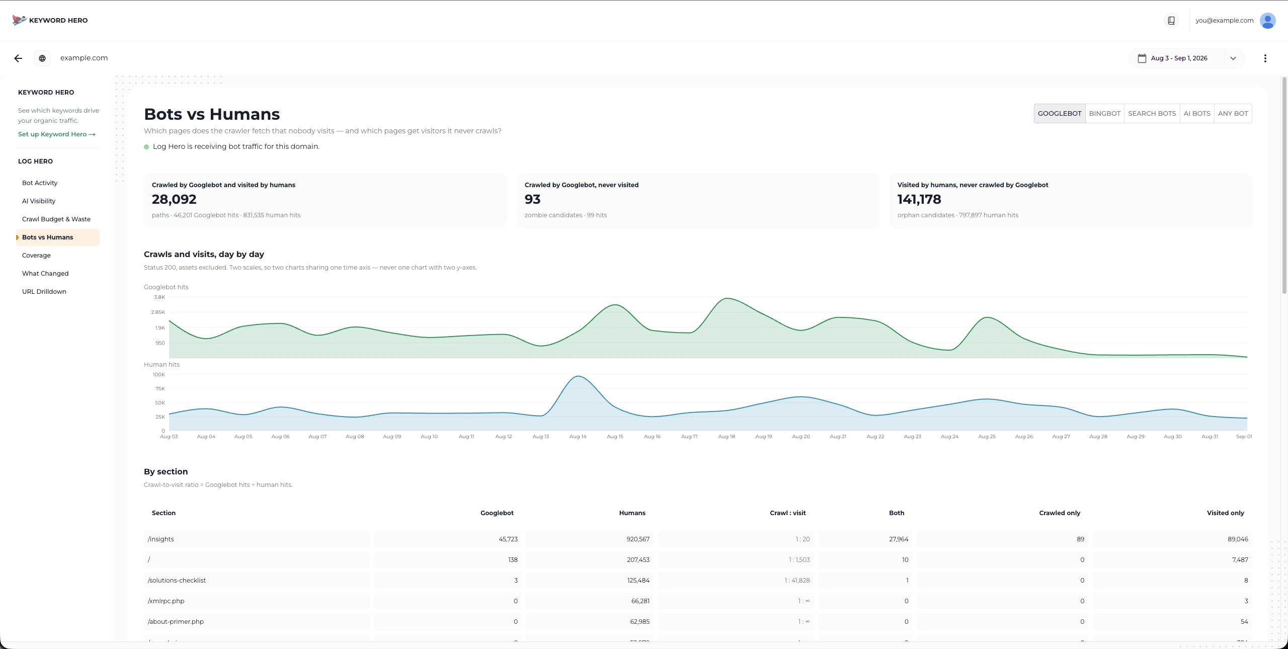Open AI Visibility in the sidebar
The height and width of the screenshot is (649, 1288).
click(x=58, y=201)
